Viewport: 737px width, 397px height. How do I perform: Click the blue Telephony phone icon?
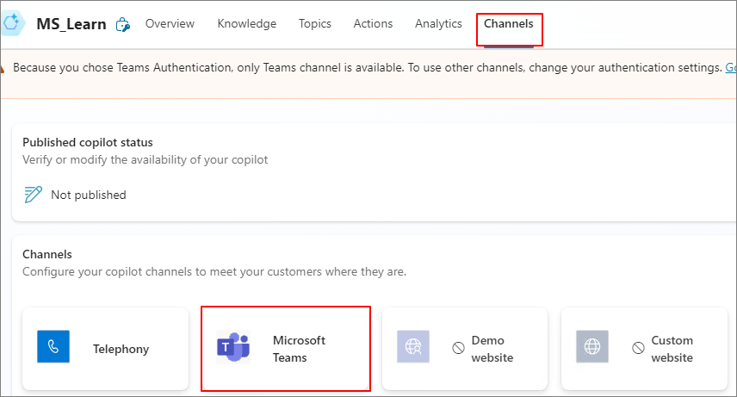pyautogui.click(x=53, y=347)
